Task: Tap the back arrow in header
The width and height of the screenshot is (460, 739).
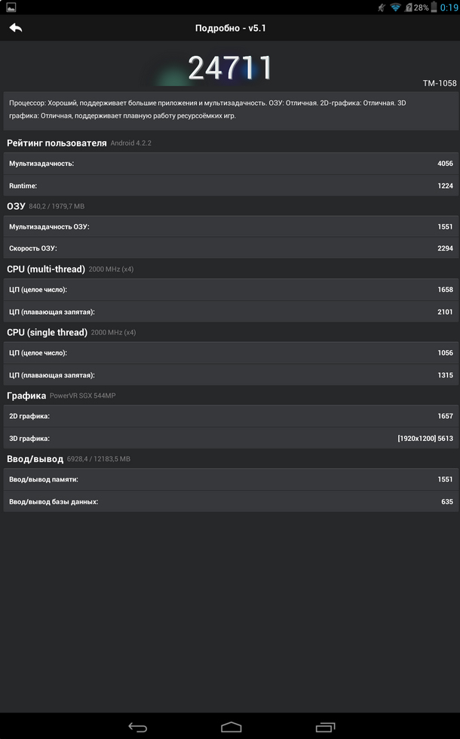Action: (16, 28)
